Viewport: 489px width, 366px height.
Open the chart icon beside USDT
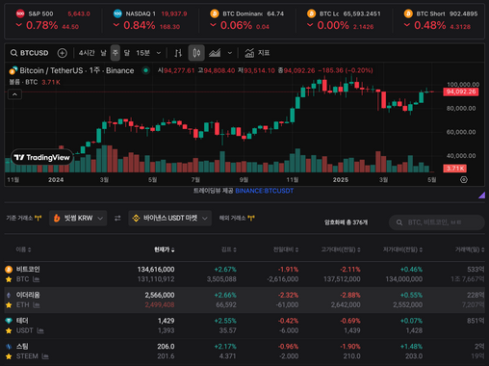pos(40,330)
